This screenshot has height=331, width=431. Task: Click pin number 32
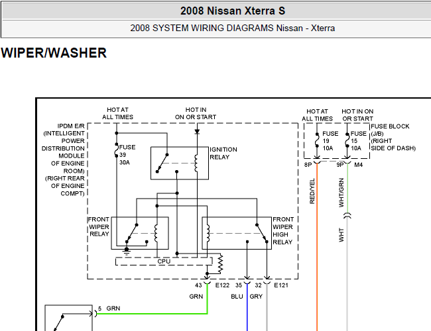[258, 285]
